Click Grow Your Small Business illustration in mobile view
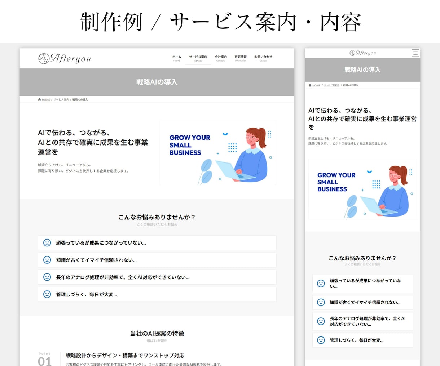This screenshot has width=440, height=366. pyautogui.click(x=362, y=189)
